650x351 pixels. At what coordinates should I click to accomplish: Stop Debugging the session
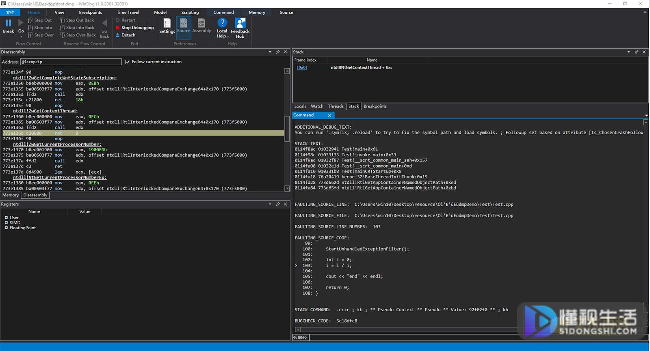134,28
